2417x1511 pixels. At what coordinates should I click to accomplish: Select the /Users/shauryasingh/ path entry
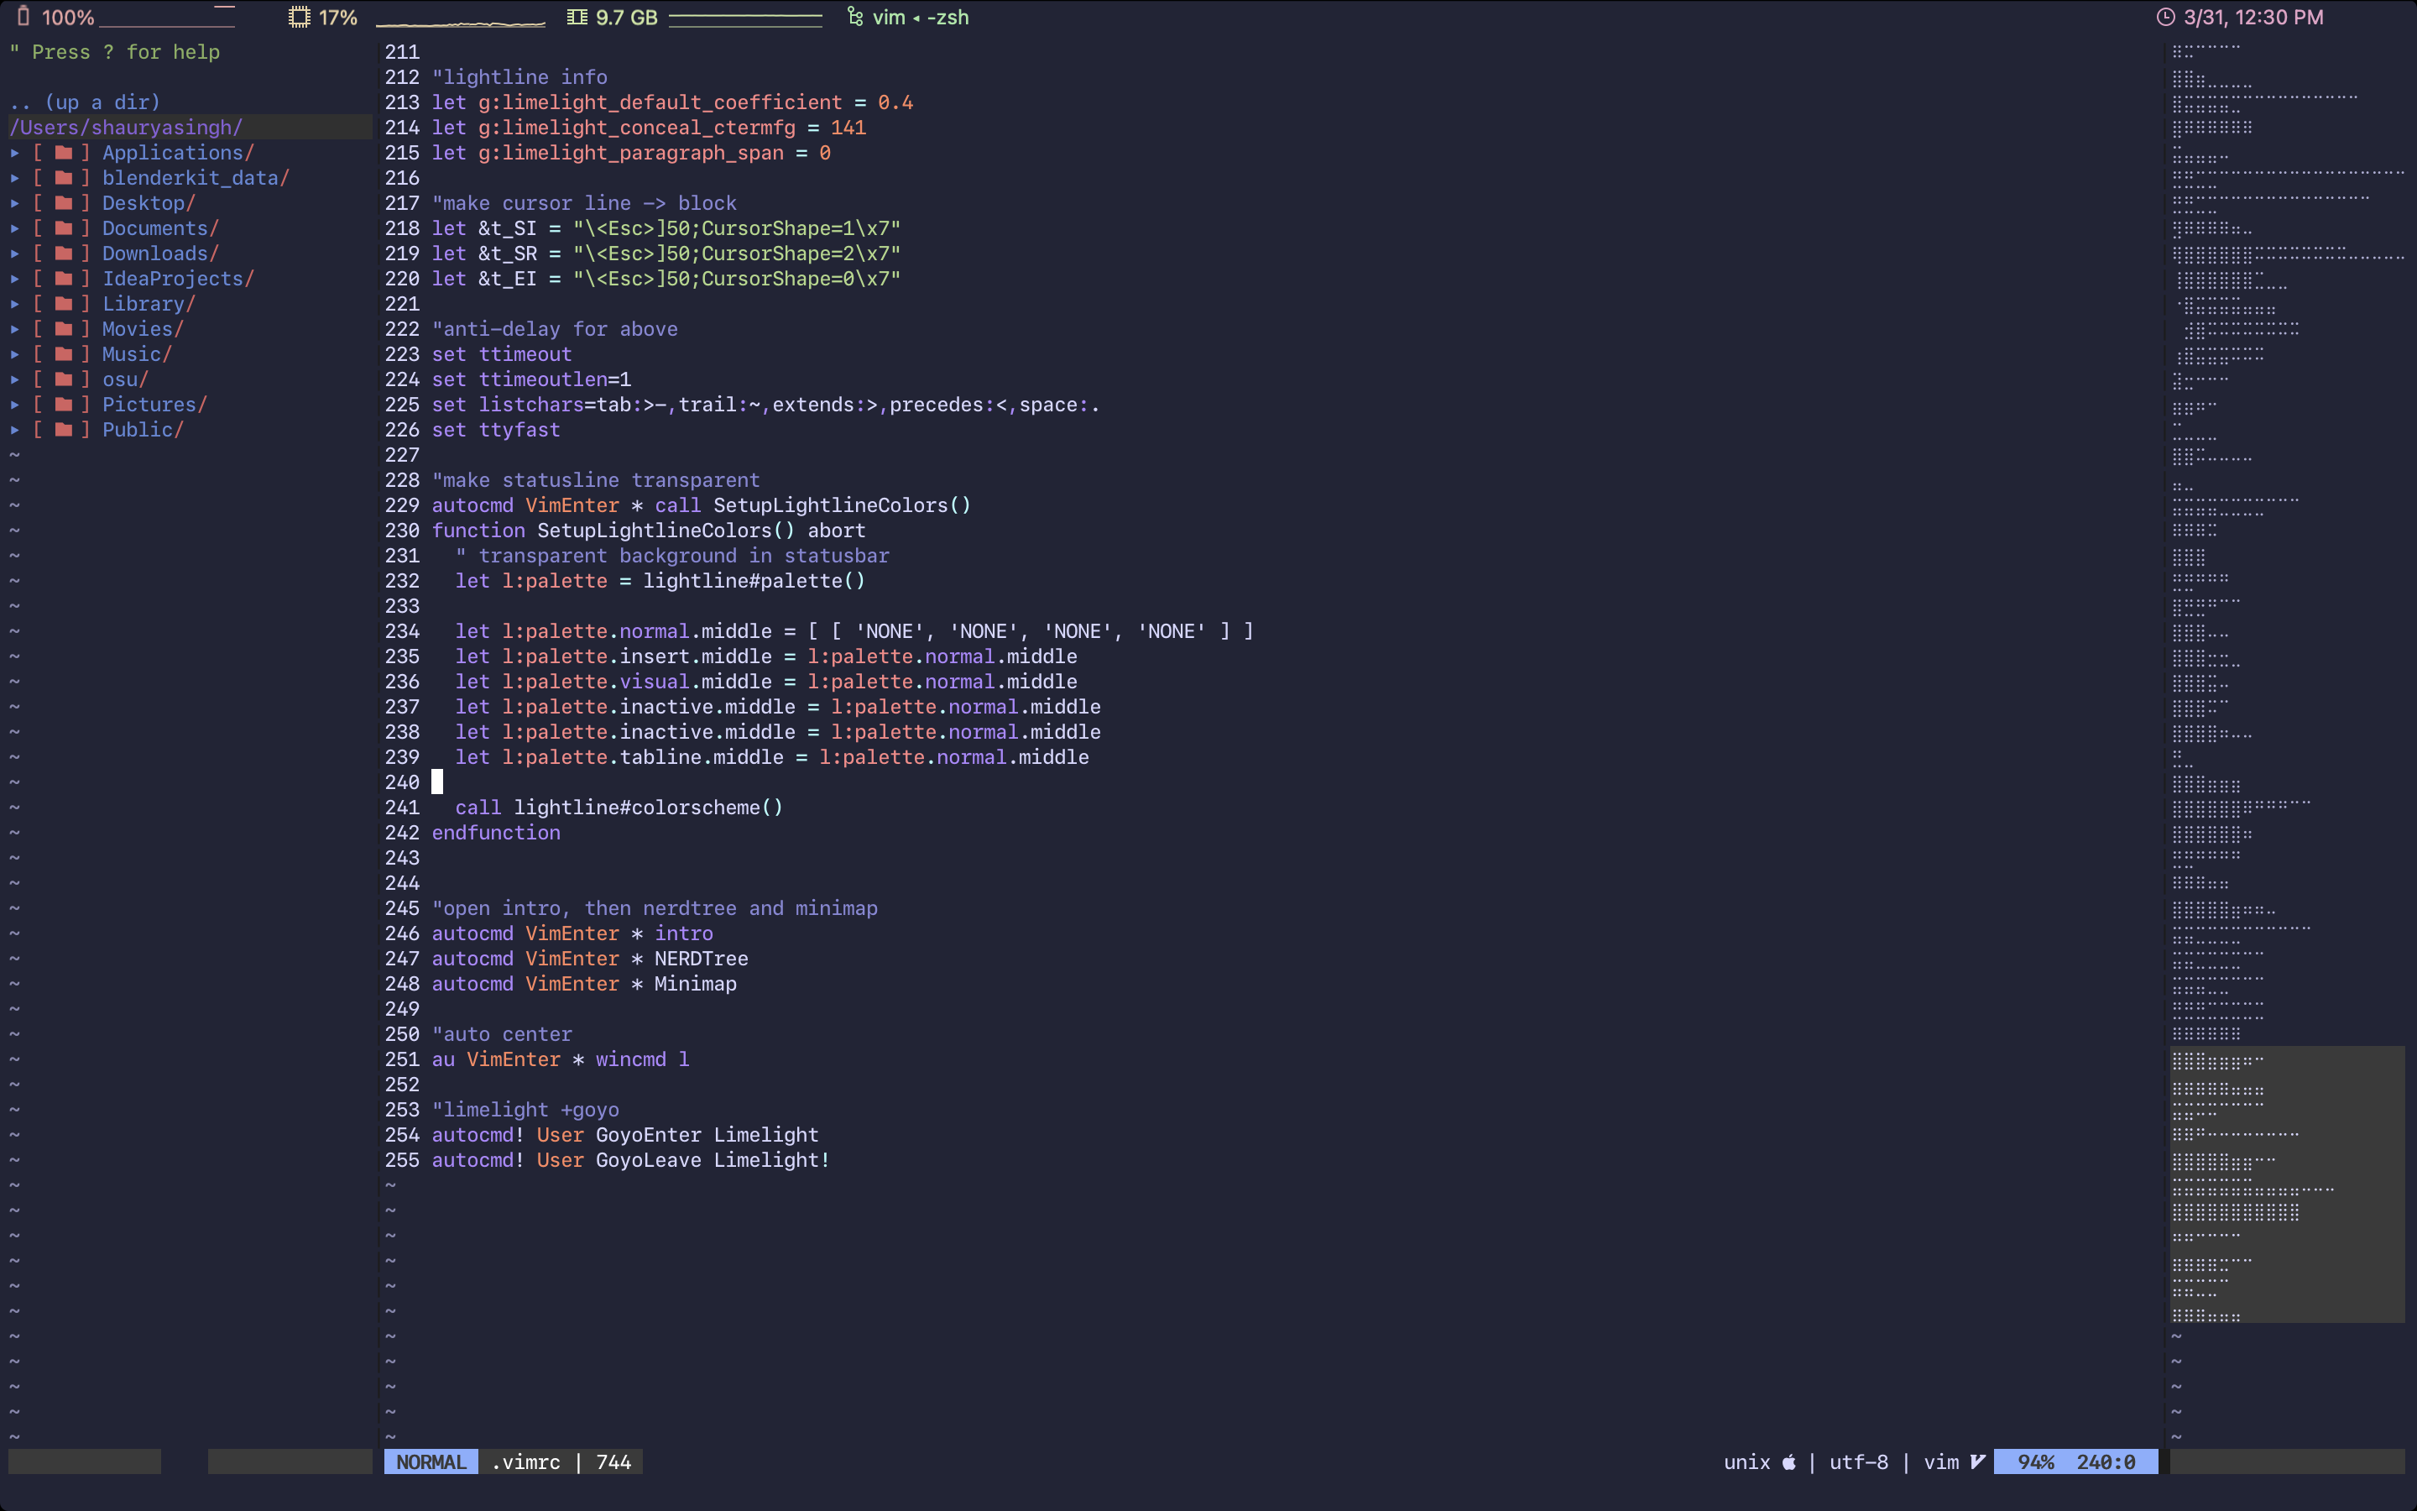(126, 127)
